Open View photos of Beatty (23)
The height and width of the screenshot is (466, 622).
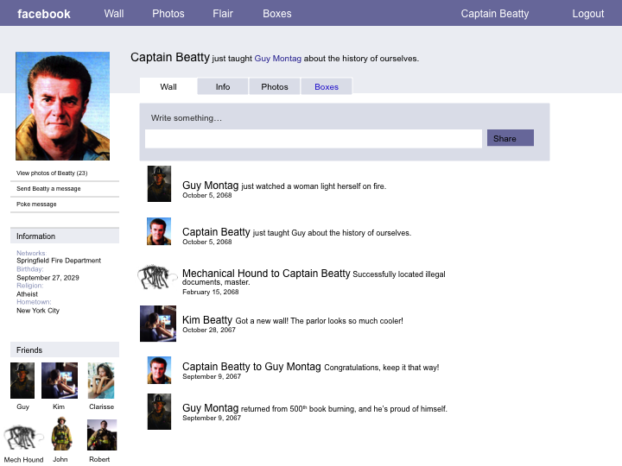[52, 173]
